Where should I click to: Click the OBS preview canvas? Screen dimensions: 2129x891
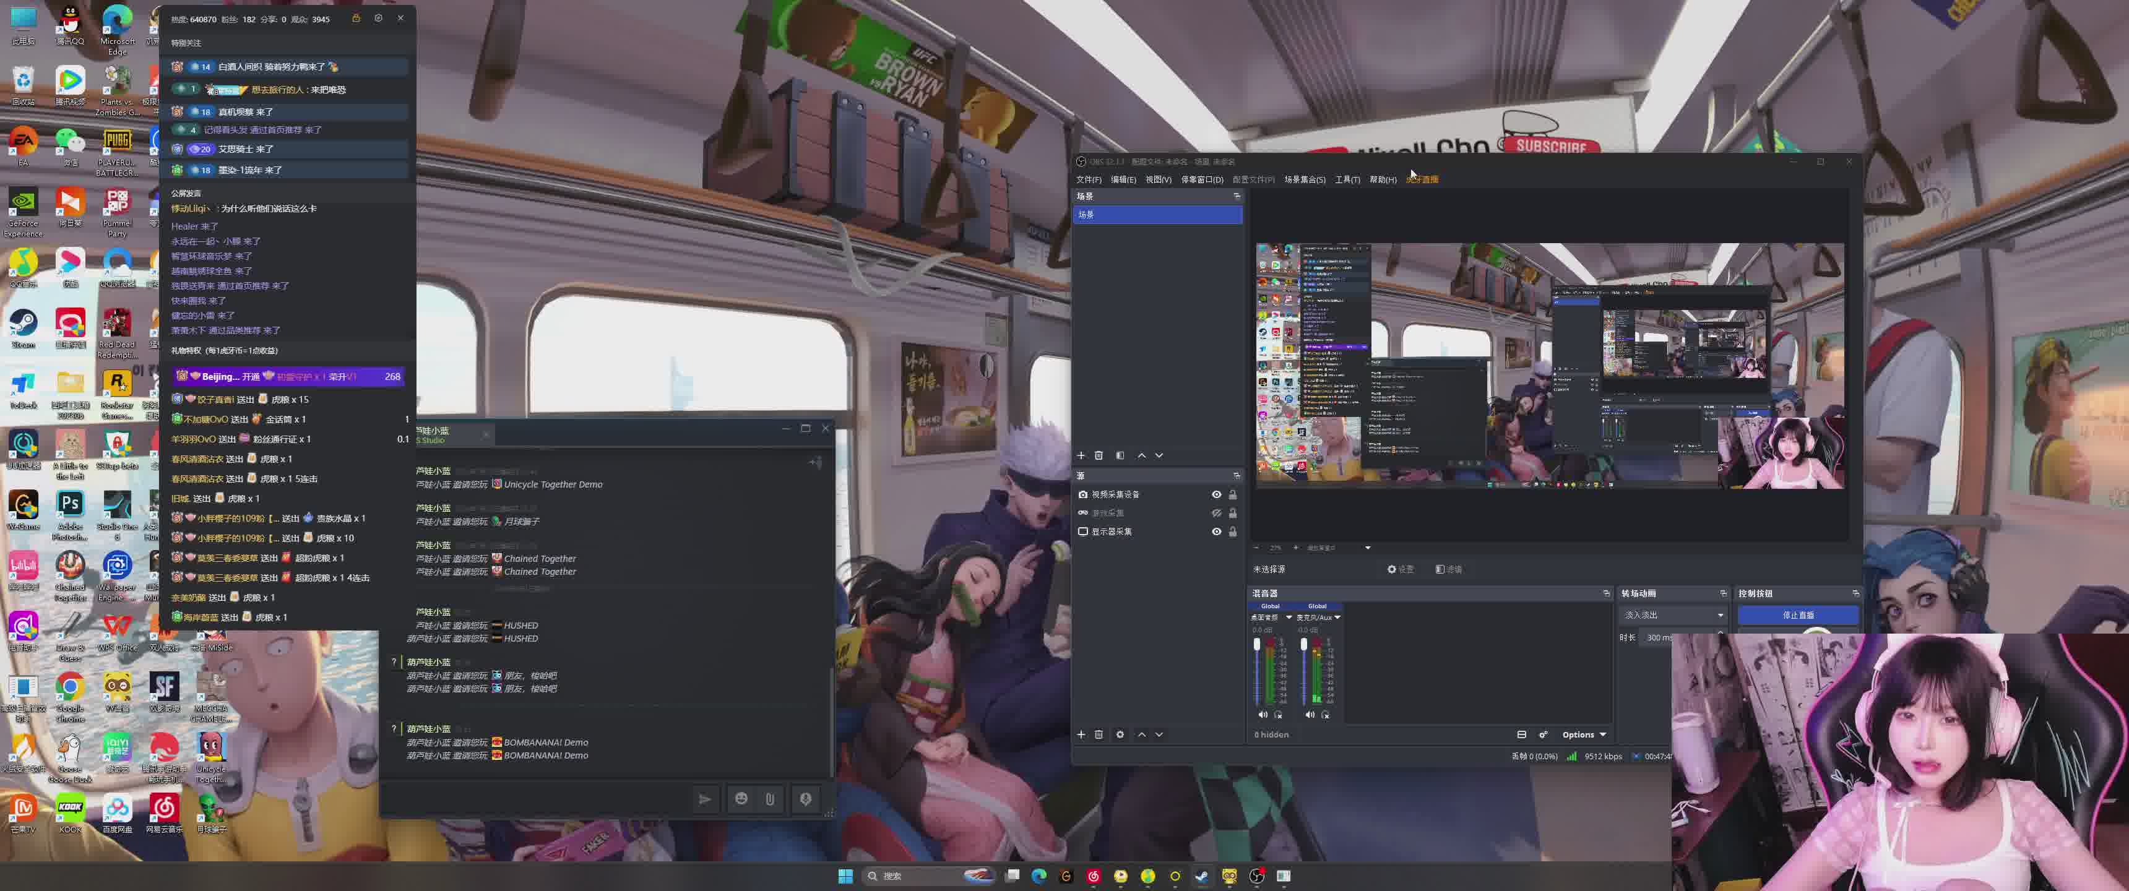(1550, 366)
